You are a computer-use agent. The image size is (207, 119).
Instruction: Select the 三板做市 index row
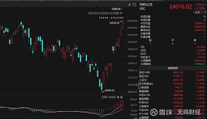173,106
